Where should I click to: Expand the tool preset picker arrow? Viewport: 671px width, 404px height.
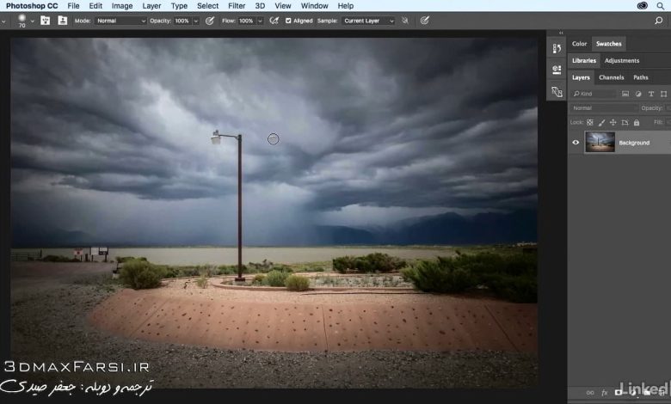click(x=3, y=21)
